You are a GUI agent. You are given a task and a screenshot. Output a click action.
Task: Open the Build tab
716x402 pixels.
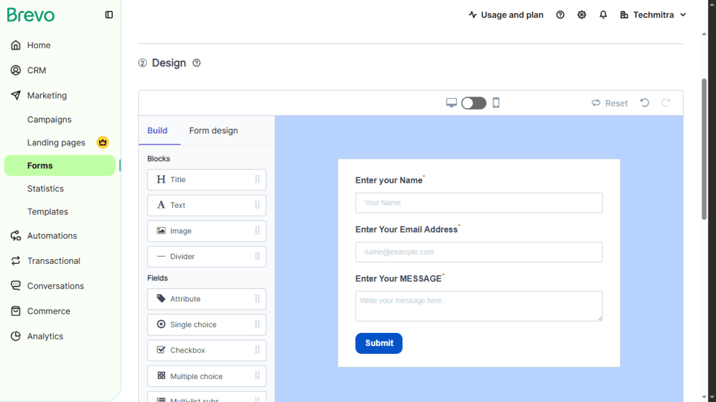(158, 130)
